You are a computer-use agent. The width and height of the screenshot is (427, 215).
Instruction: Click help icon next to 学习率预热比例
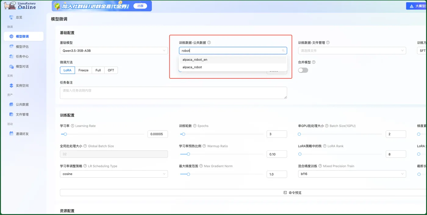[204, 146]
